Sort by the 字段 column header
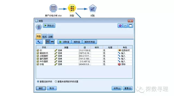 [x=45, y=47]
